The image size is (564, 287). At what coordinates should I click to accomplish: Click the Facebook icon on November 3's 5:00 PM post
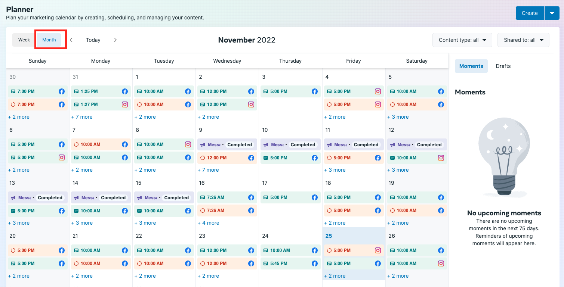pos(314,91)
